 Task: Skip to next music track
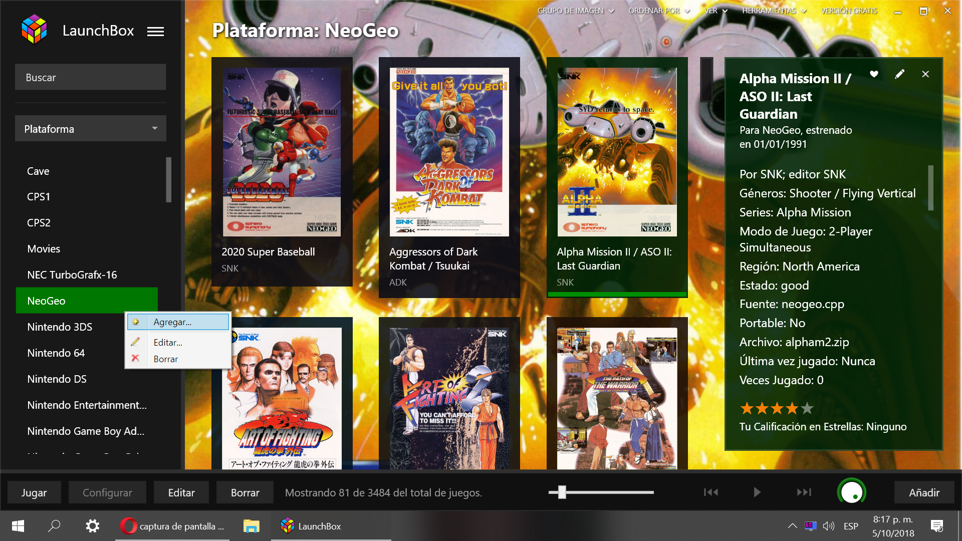tap(804, 492)
